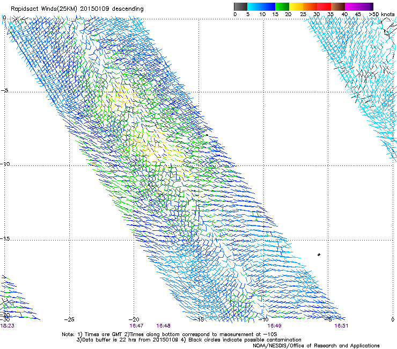Select the orange 25-30 knots legend segment
This screenshot has width=397, height=349.
tap(310, 6)
